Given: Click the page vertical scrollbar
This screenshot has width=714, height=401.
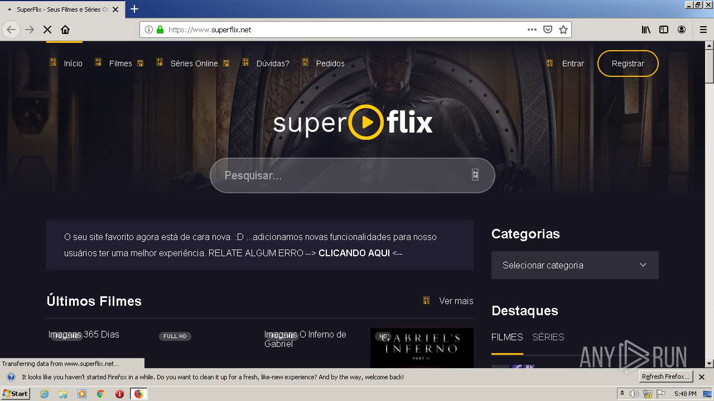Looking at the screenshot, I should (709, 203).
